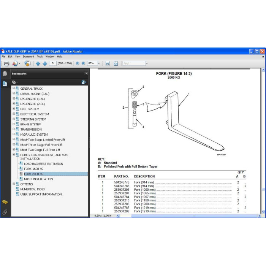The height and width of the screenshot is (266, 266).
Task: Open the email icon dropdown arrow
Action: point(19,63)
